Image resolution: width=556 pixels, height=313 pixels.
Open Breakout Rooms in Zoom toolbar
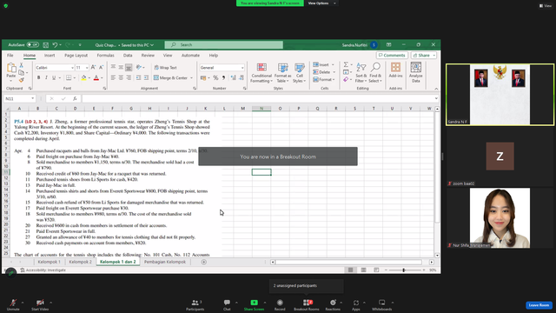click(x=307, y=304)
